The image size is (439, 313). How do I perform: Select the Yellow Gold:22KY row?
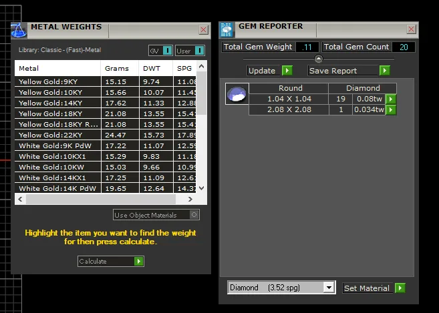(x=106, y=135)
